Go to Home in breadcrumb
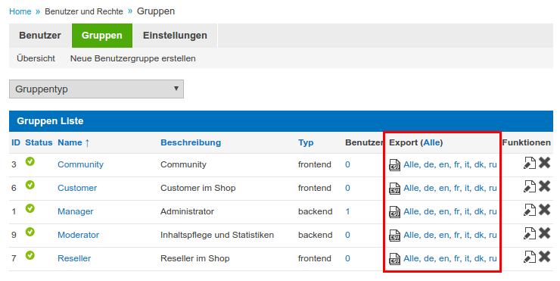This screenshot has height=281, width=560. (x=20, y=11)
